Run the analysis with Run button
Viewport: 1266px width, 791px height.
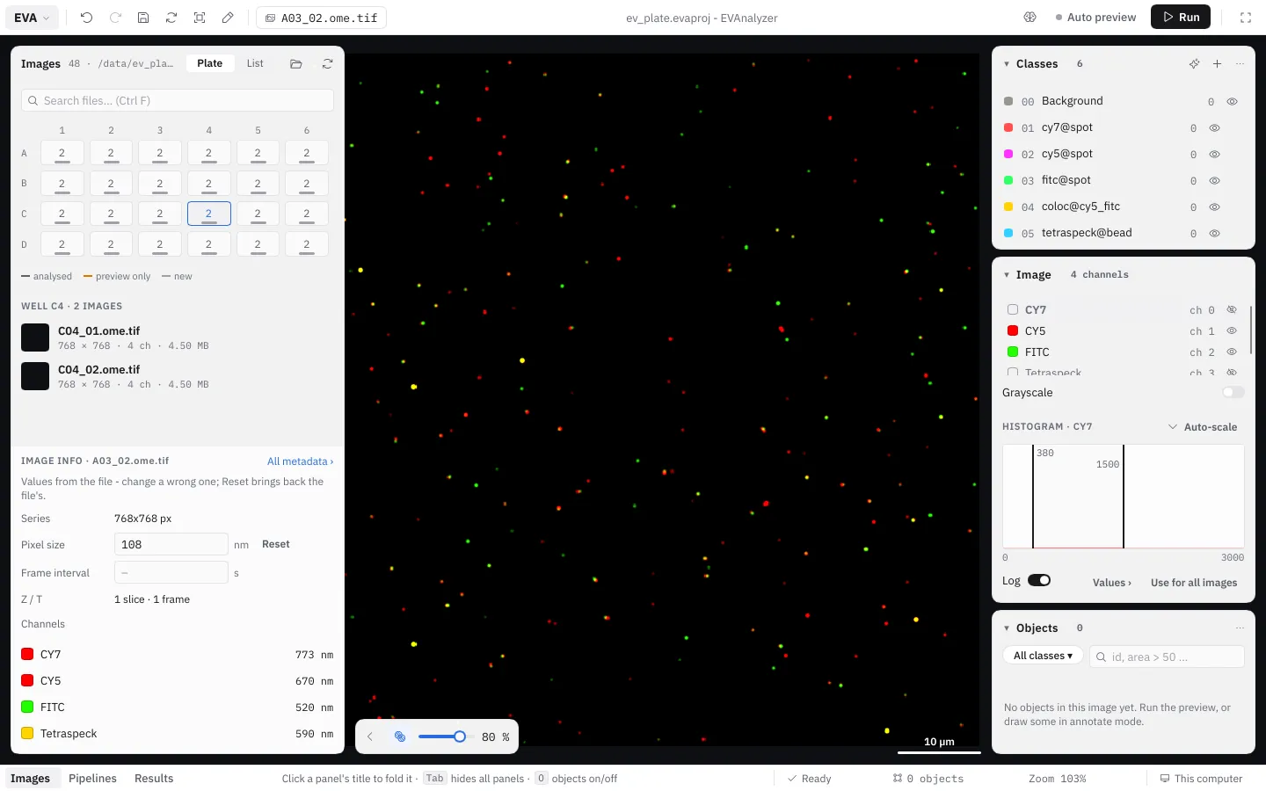click(x=1181, y=18)
